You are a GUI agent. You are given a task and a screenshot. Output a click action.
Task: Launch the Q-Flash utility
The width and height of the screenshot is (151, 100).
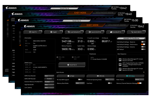tap(71, 76)
